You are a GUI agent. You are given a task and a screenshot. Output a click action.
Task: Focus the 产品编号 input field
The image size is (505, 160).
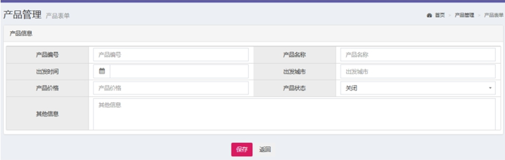pos(171,54)
